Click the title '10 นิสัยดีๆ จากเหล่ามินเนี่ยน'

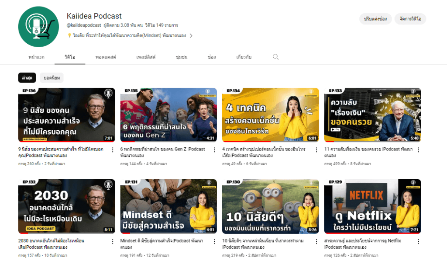coord(263,244)
